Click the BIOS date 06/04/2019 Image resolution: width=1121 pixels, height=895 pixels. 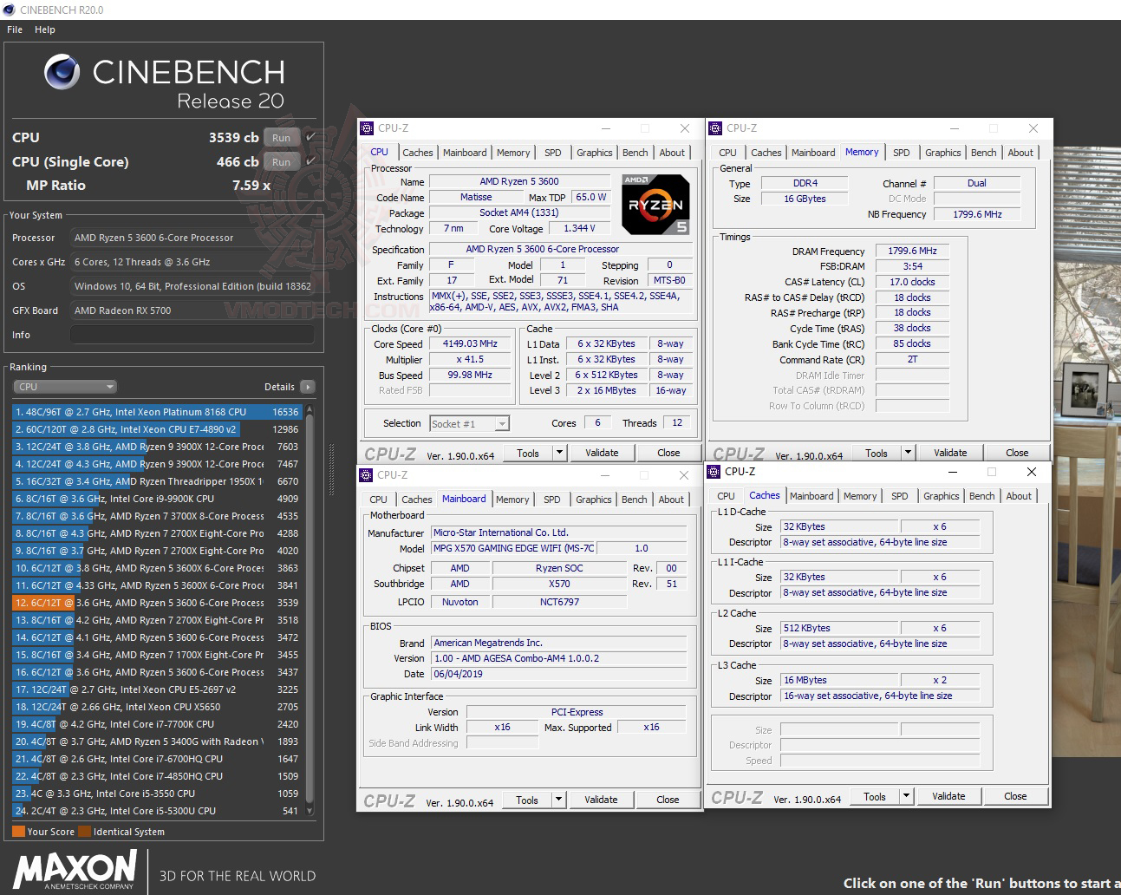tap(559, 674)
